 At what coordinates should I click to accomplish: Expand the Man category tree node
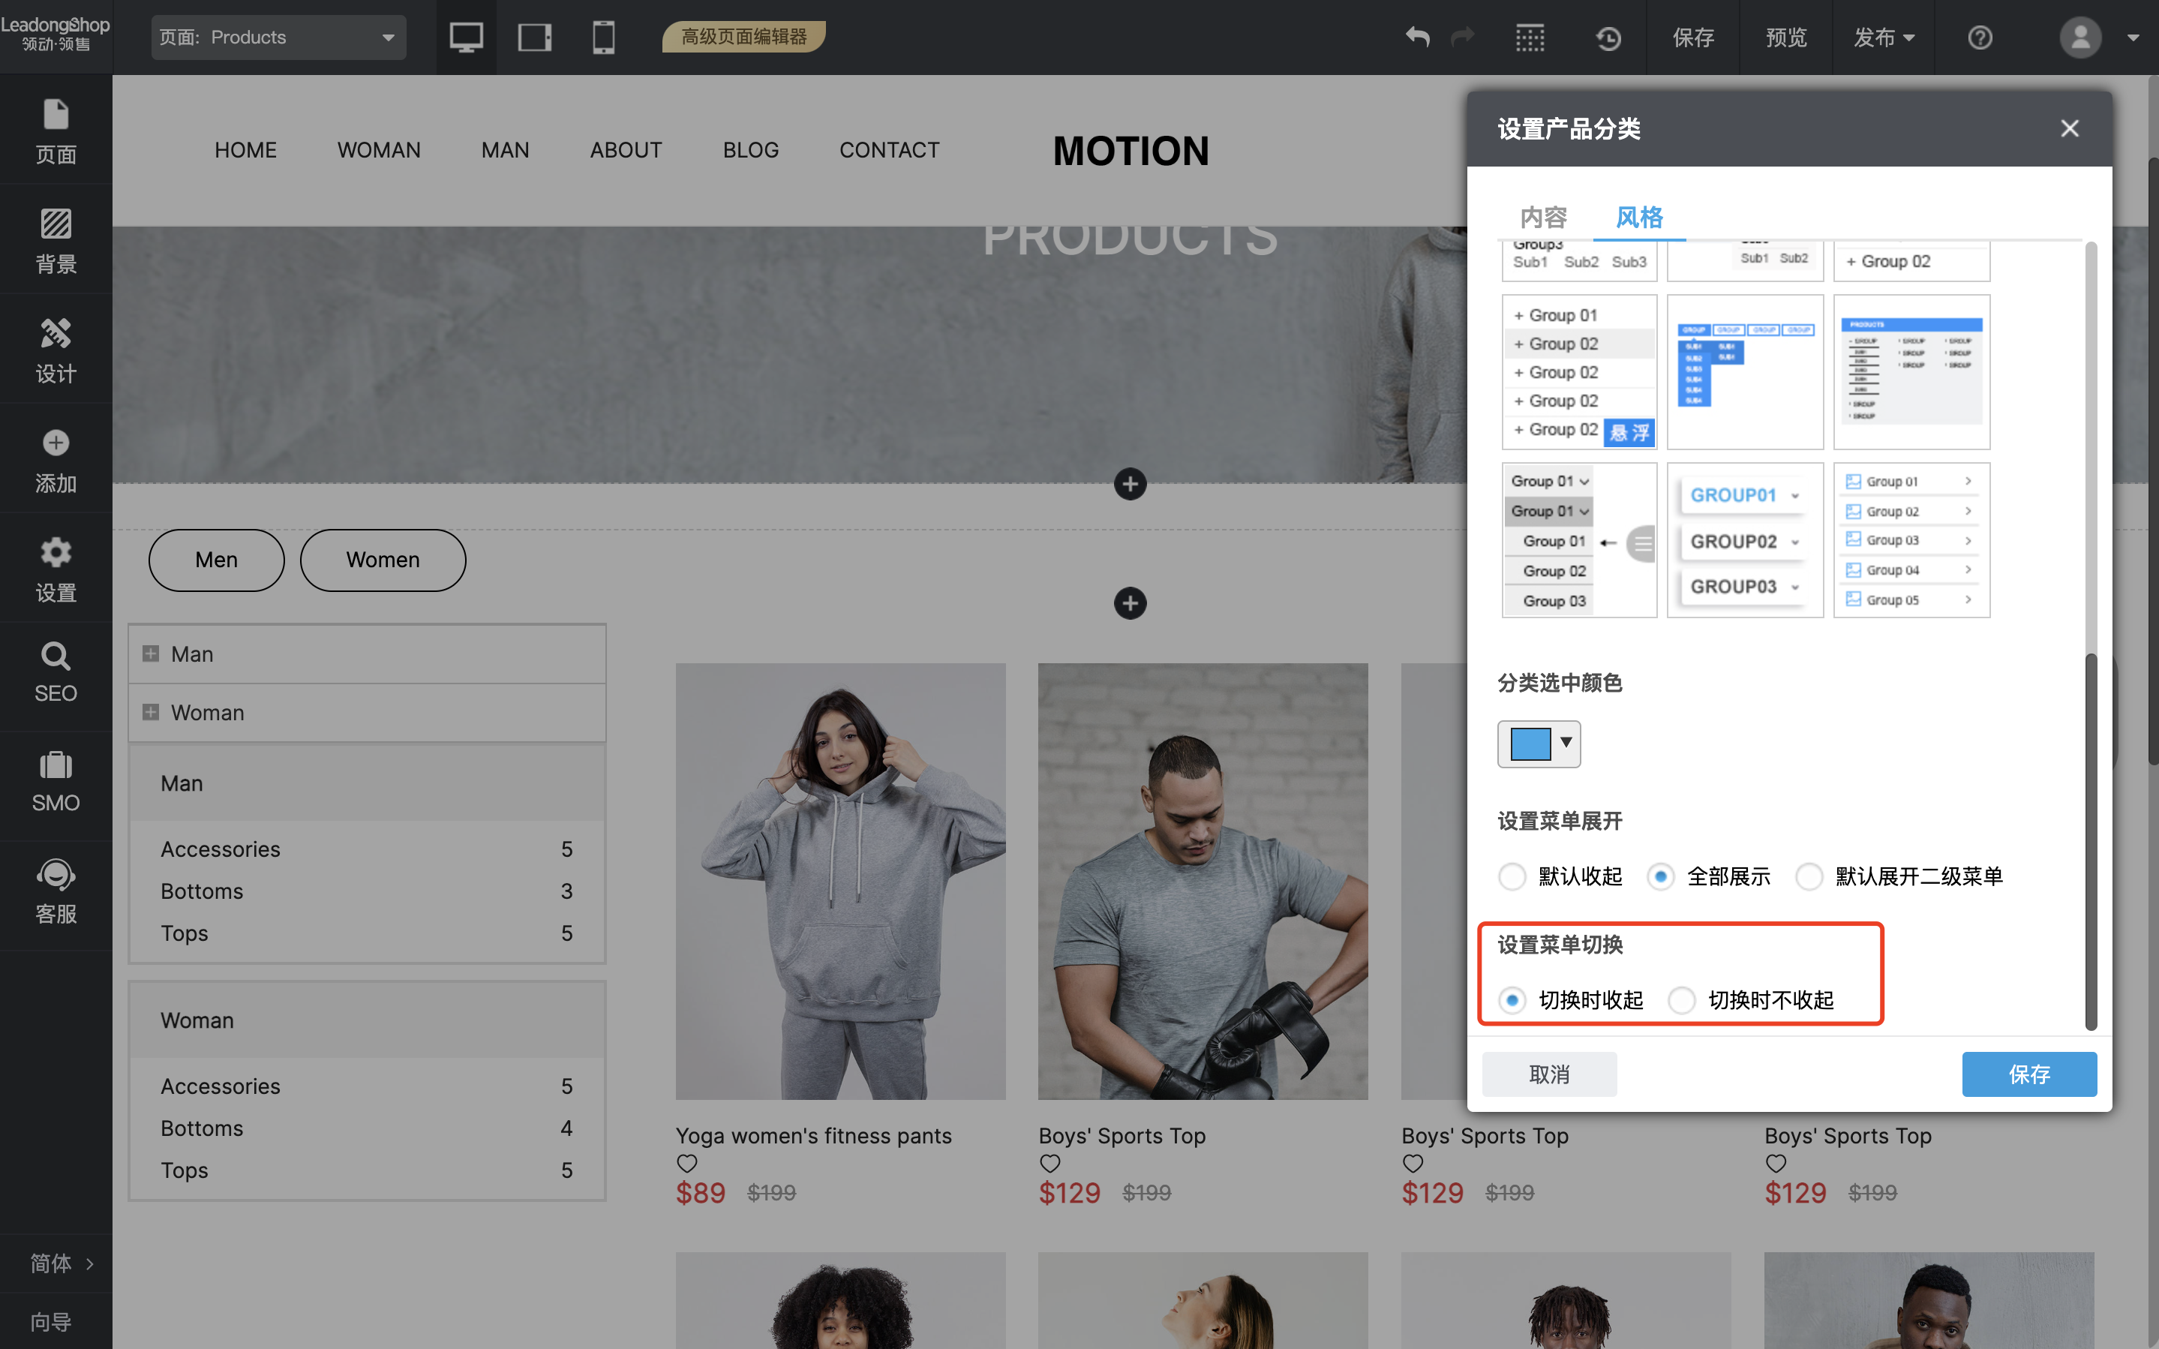[x=151, y=654]
